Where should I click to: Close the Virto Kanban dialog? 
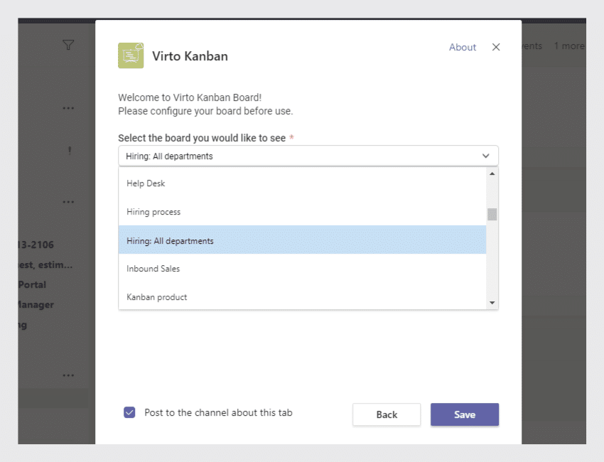pyautogui.click(x=496, y=47)
